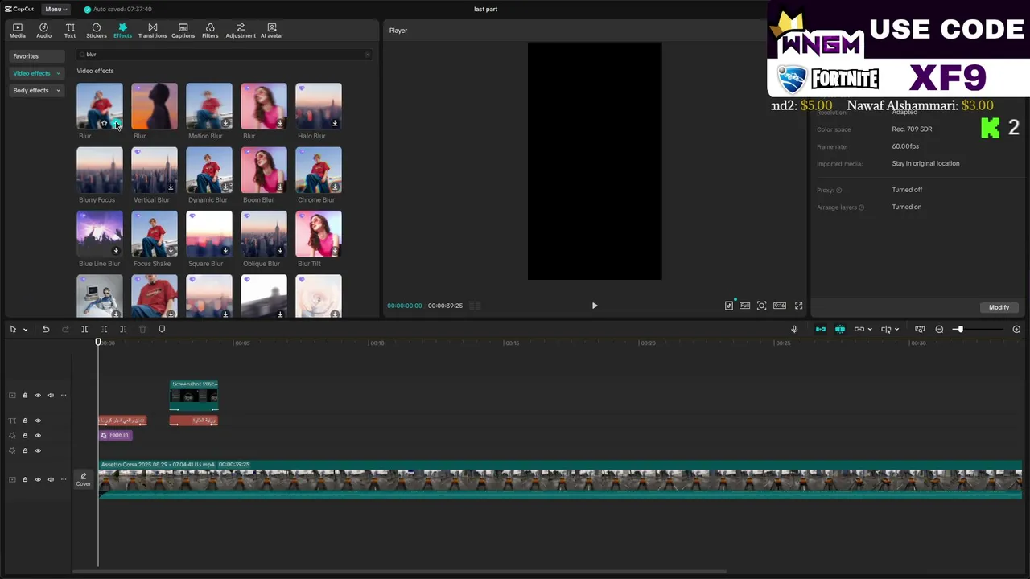This screenshot has width=1030, height=579.
Task: Undo the last action
Action: (x=46, y=329)
